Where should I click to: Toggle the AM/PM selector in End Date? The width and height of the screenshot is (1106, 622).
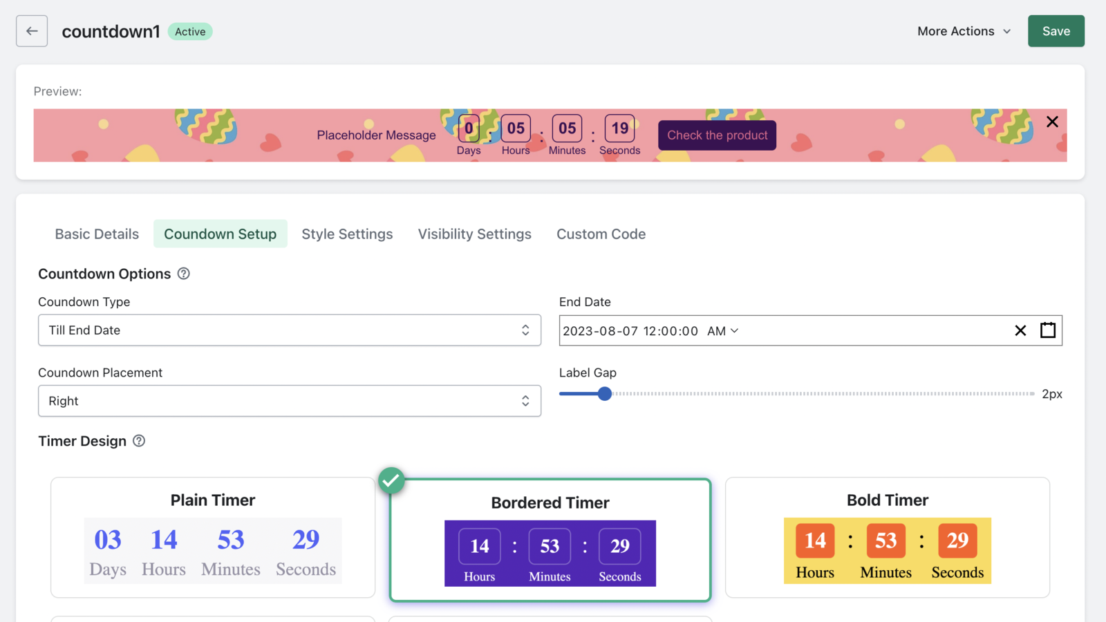pyautogui.click(x=723, y=331)
